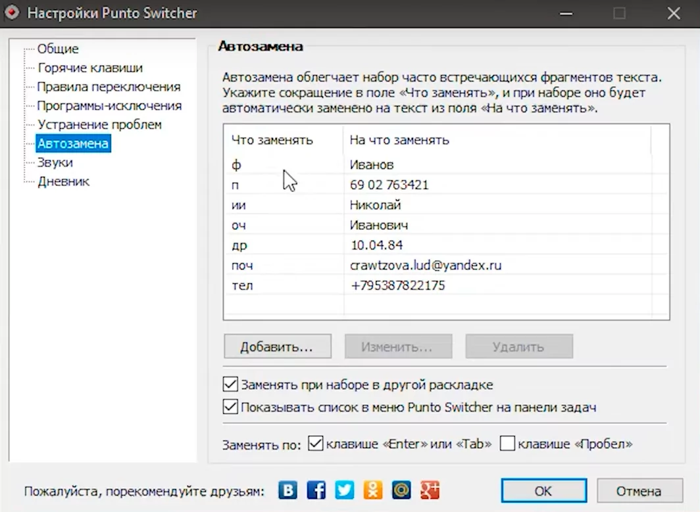This screenshot has width=700, height=512.
Task: Click the «На что заменять» column header
Action: [x=497, y=140]
